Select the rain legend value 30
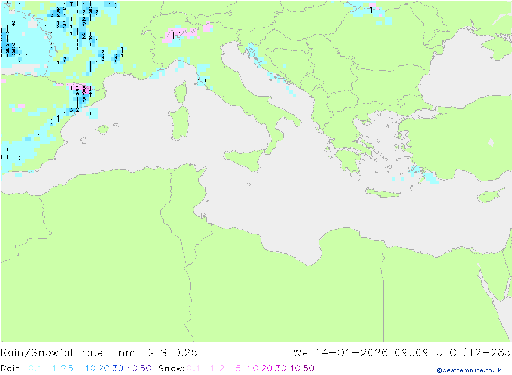The height and width of the screenshot is (375, 512). (x=118, y=368)
